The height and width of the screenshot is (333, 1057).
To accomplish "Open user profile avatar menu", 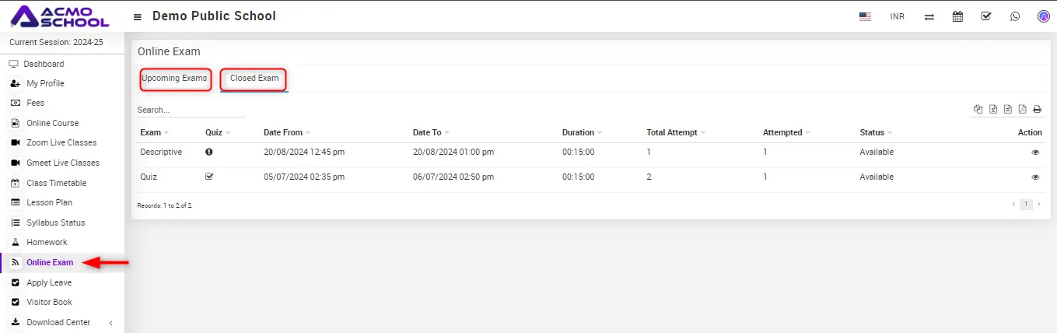I will pos(1043,16).
